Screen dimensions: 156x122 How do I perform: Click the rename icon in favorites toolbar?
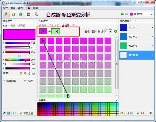[x=127, y=113]
